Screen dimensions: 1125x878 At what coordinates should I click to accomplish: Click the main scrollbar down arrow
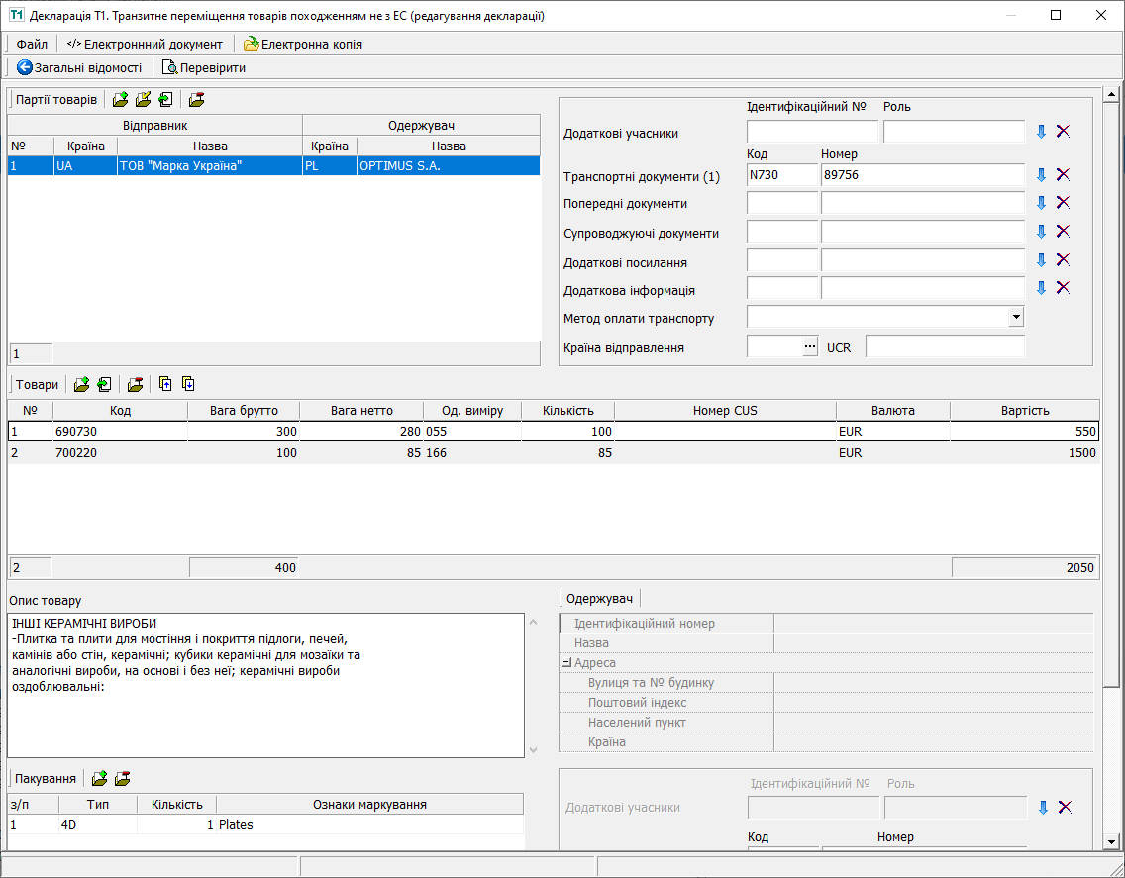1111,842
